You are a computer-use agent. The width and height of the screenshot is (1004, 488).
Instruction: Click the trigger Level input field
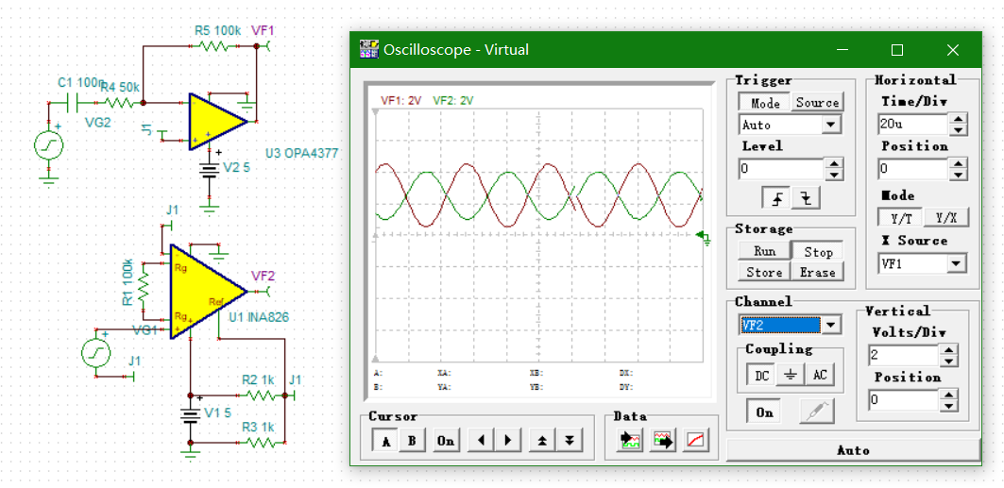point(781,169)
